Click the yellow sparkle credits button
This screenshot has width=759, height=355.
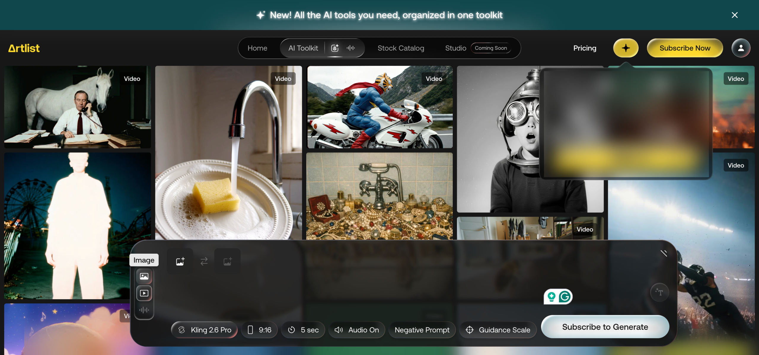pos(626,48)
